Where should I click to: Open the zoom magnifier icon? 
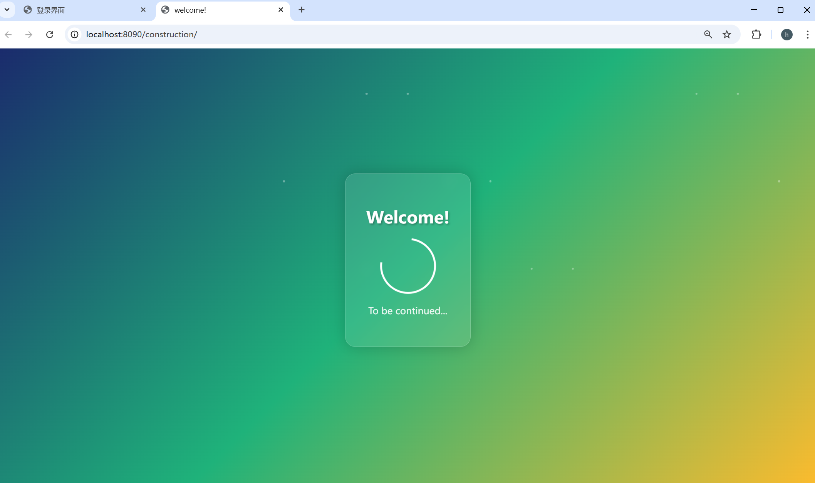click(x=708, y=35)
